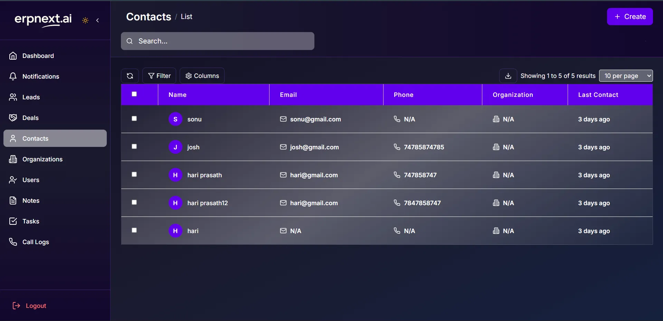Open the Filter options
Screen dimensions: 663x321
pos(159,76)
